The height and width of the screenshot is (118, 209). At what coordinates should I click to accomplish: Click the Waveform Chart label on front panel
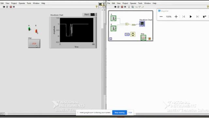[57, 15]
